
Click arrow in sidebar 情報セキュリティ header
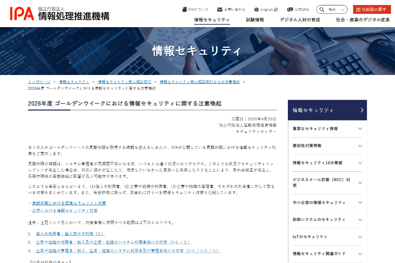pos(362,110)
